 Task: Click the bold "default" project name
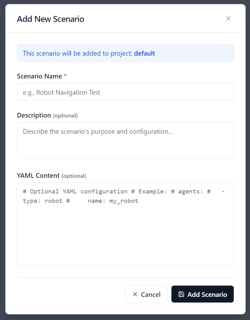point(145,53)
